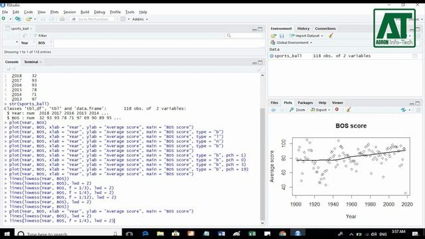Click the Go to file/function field
The image size is (425, 239).
(92, 19)
